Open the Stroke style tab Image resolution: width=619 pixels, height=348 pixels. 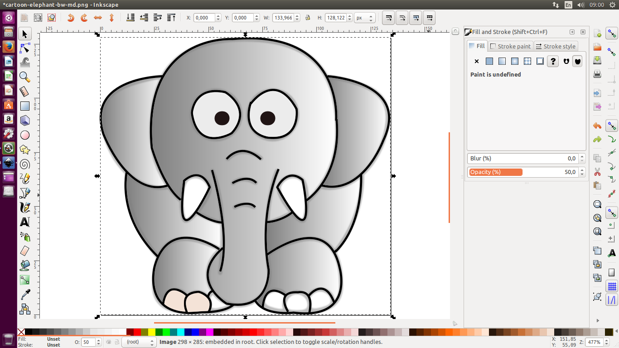pyautogui.click(x=556, y=46)
